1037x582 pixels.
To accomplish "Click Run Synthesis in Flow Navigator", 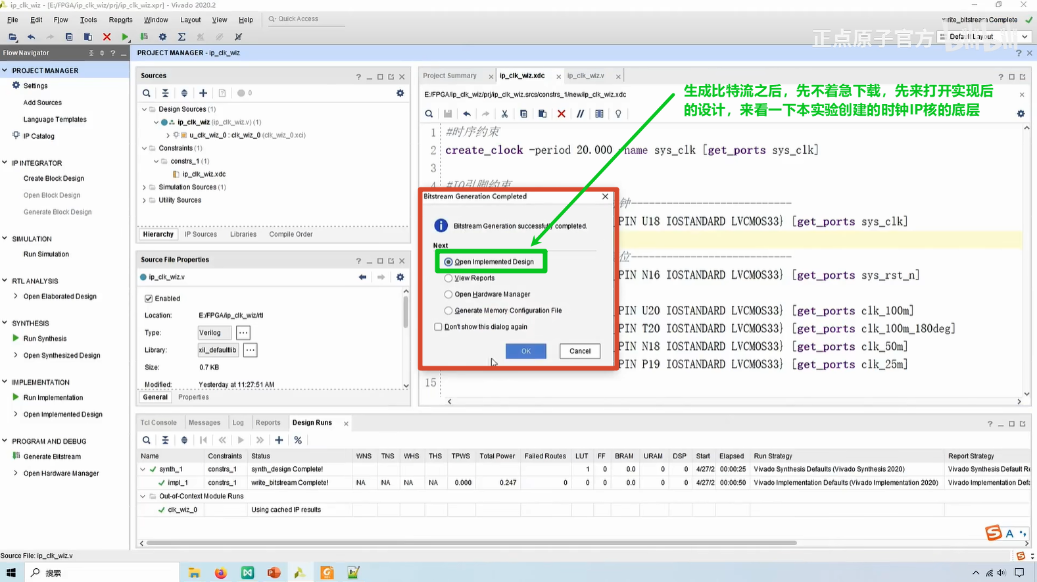I will 45,339.
